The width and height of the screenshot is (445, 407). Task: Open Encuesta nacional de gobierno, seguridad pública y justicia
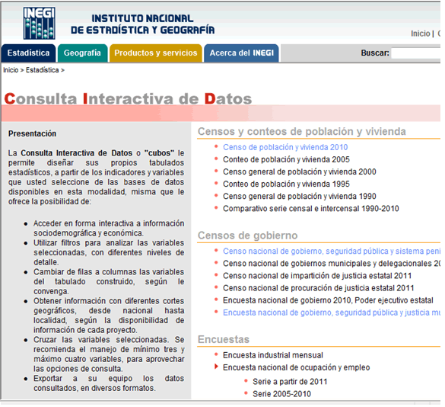coord(332,312)
